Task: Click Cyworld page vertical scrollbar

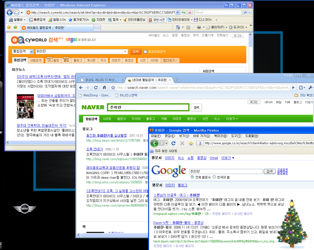Action: tap(250, 42)
